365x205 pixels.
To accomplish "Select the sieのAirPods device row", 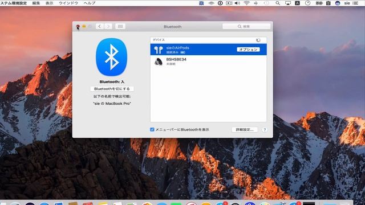I will (208, 50).
